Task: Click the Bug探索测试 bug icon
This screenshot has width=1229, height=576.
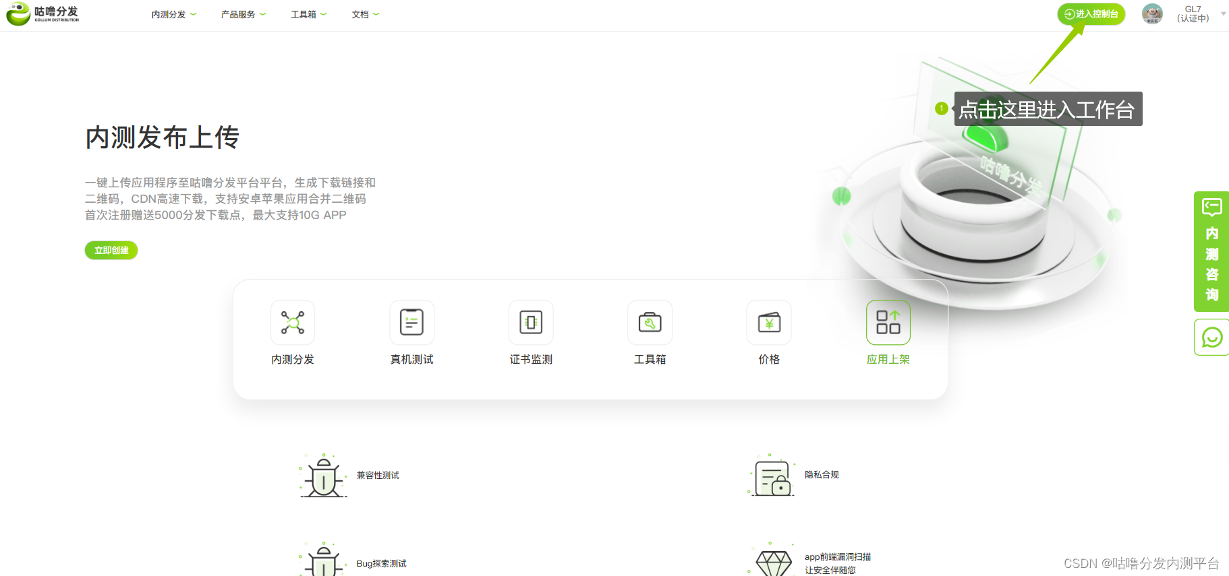Action: pyautogui.click(x=324, y=559)
